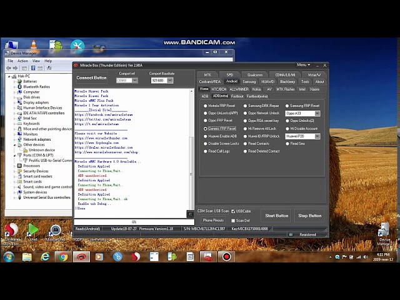The image size is (400, 300).
Task: Open the Windows Start menu
Action: tap(9, 257)
